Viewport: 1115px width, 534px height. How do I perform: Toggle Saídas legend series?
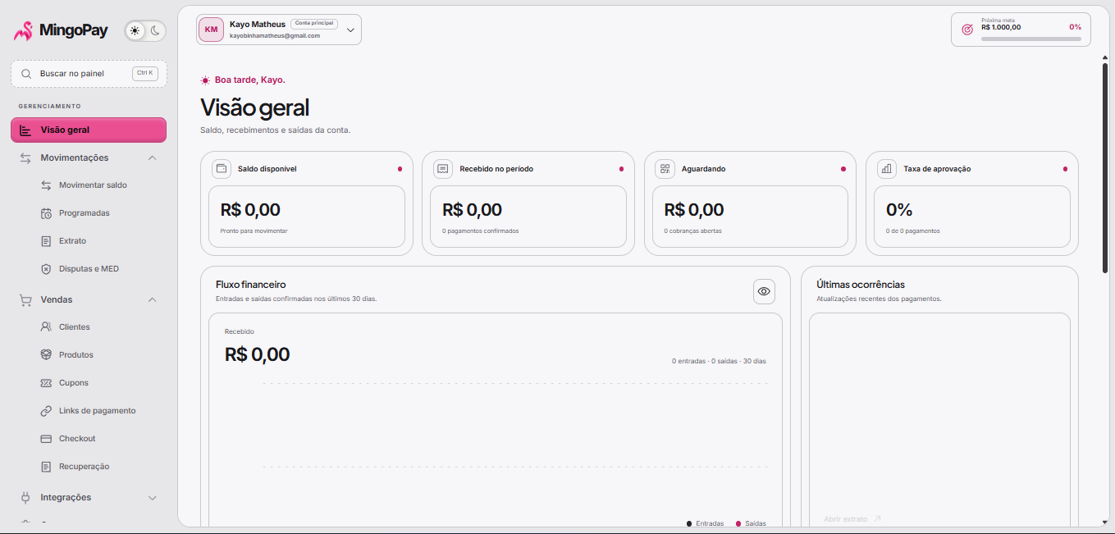(751, 523)
